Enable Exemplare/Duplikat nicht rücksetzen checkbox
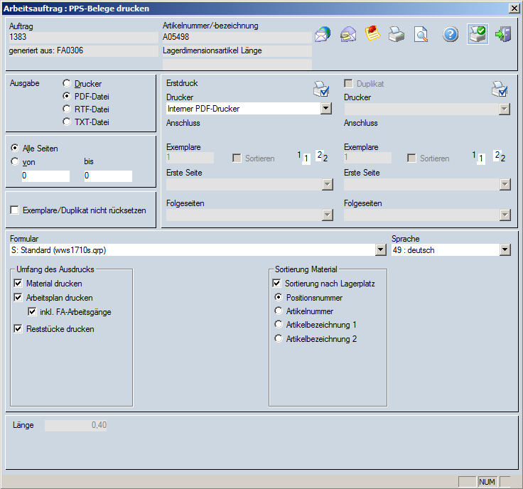The image size is (523, 489). pos(15,210)
